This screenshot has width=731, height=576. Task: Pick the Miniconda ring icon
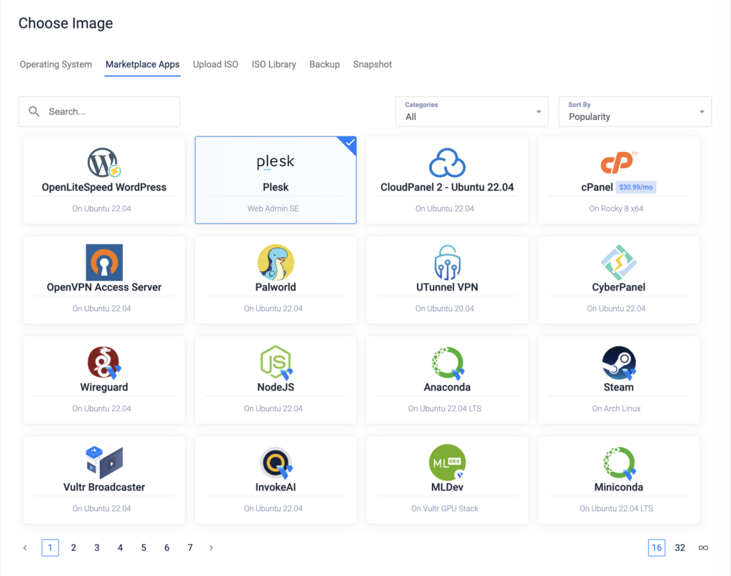click(x=619, y=463)
